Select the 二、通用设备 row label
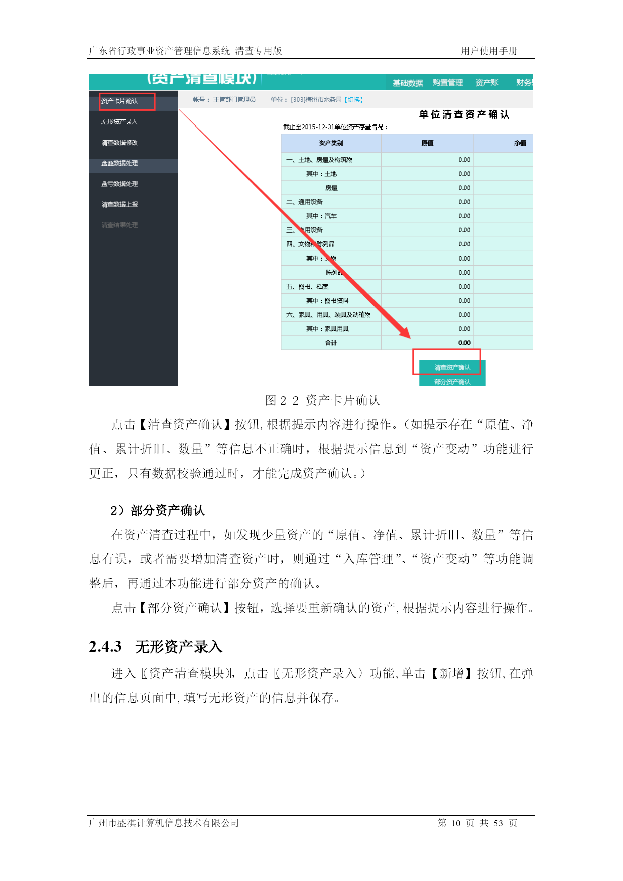 click(304, 202)
